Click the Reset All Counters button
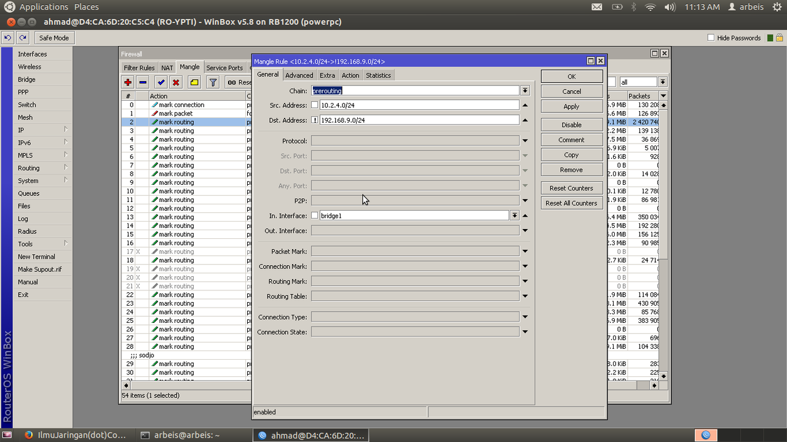Image resolution: width=787 pixels, height=442 pixels. (572, 203)
